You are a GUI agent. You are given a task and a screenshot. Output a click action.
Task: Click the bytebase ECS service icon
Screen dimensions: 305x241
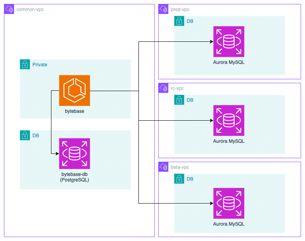coord(74,91)
